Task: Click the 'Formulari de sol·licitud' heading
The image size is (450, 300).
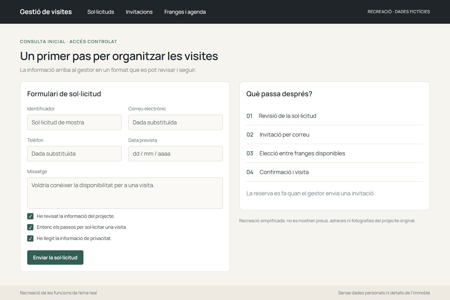Action: (x=64, y=94)
